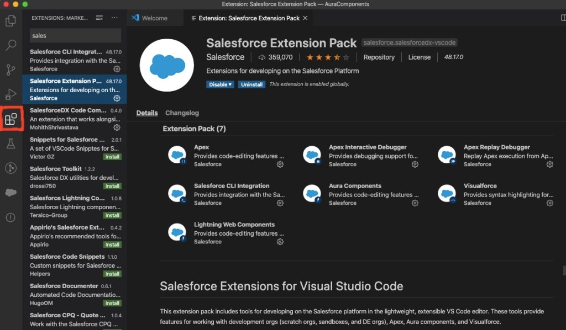Viewport: 566px width, 330px height.
Task: Switch to the Changelog tab
Action: (182, 113)
